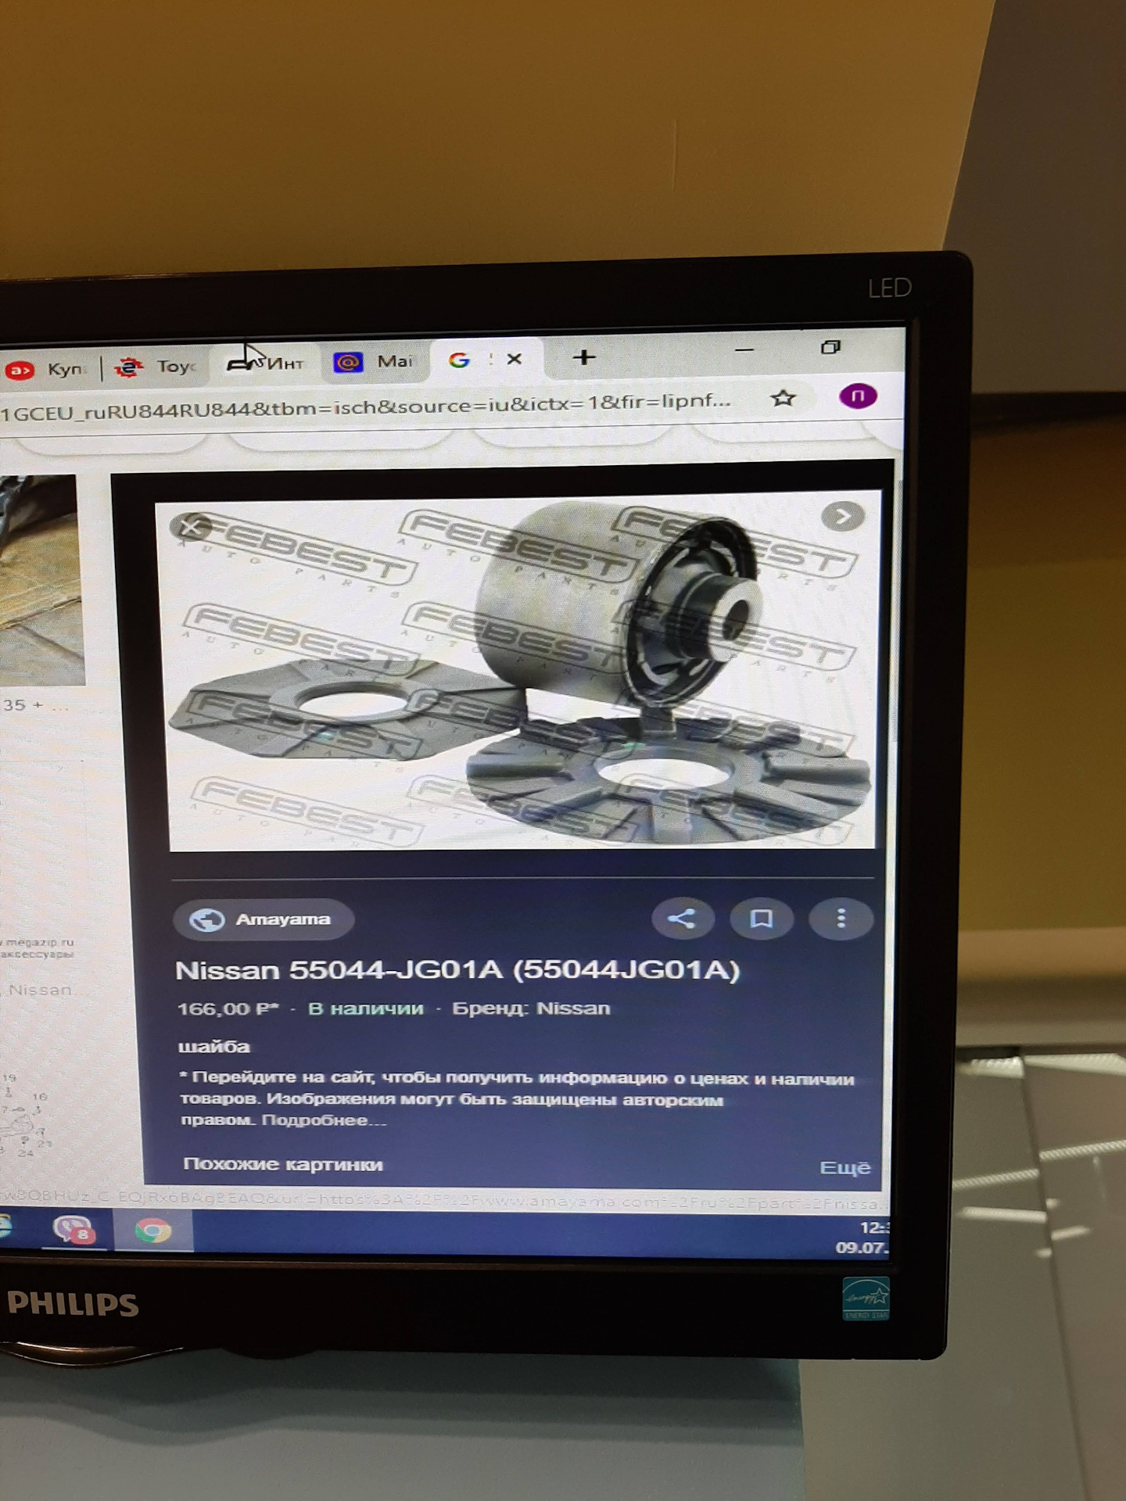
Task: Switch to the Toy tab
Action: pos(159,367)
